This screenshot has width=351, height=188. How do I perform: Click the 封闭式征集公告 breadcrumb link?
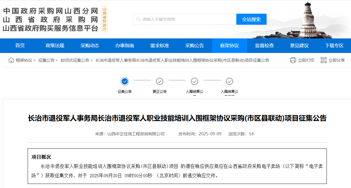[x=75, y=60]
